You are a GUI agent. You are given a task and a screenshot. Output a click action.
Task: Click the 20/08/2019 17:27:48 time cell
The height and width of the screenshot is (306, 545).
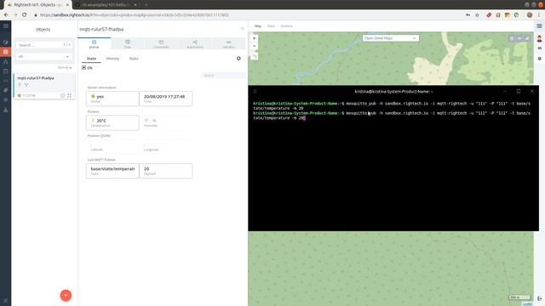click(166, 99)
